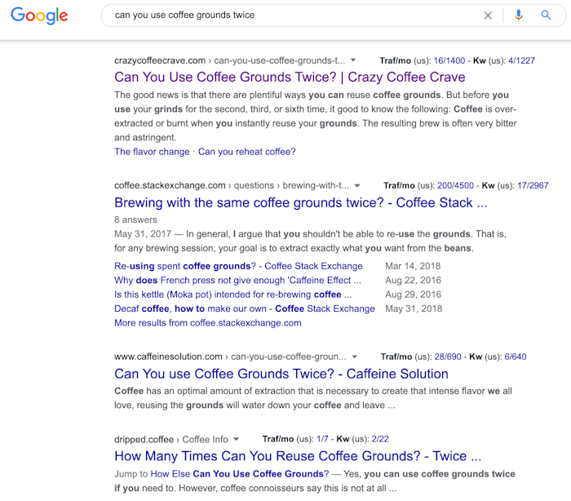Screen dimensions: 571x501
Task: Click the blue magnifier search icon
Action: [546, 16]
